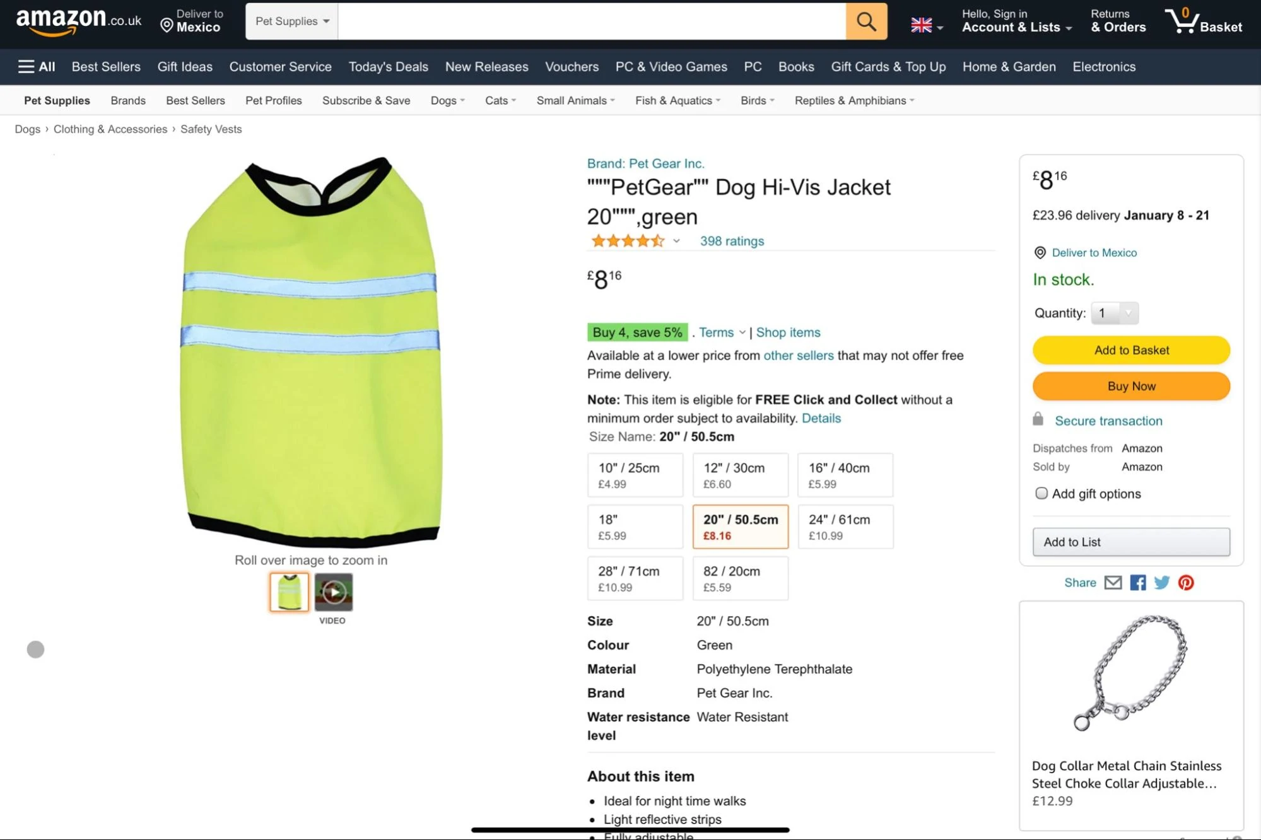Viewport: 1261px width, 840px height.
Task: Select the 24" / 61cm size option
Action: [845, 527]
